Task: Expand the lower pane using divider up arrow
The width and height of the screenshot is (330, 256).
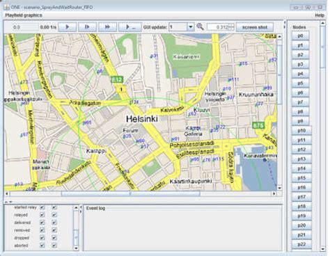Action: pos(7,202)
